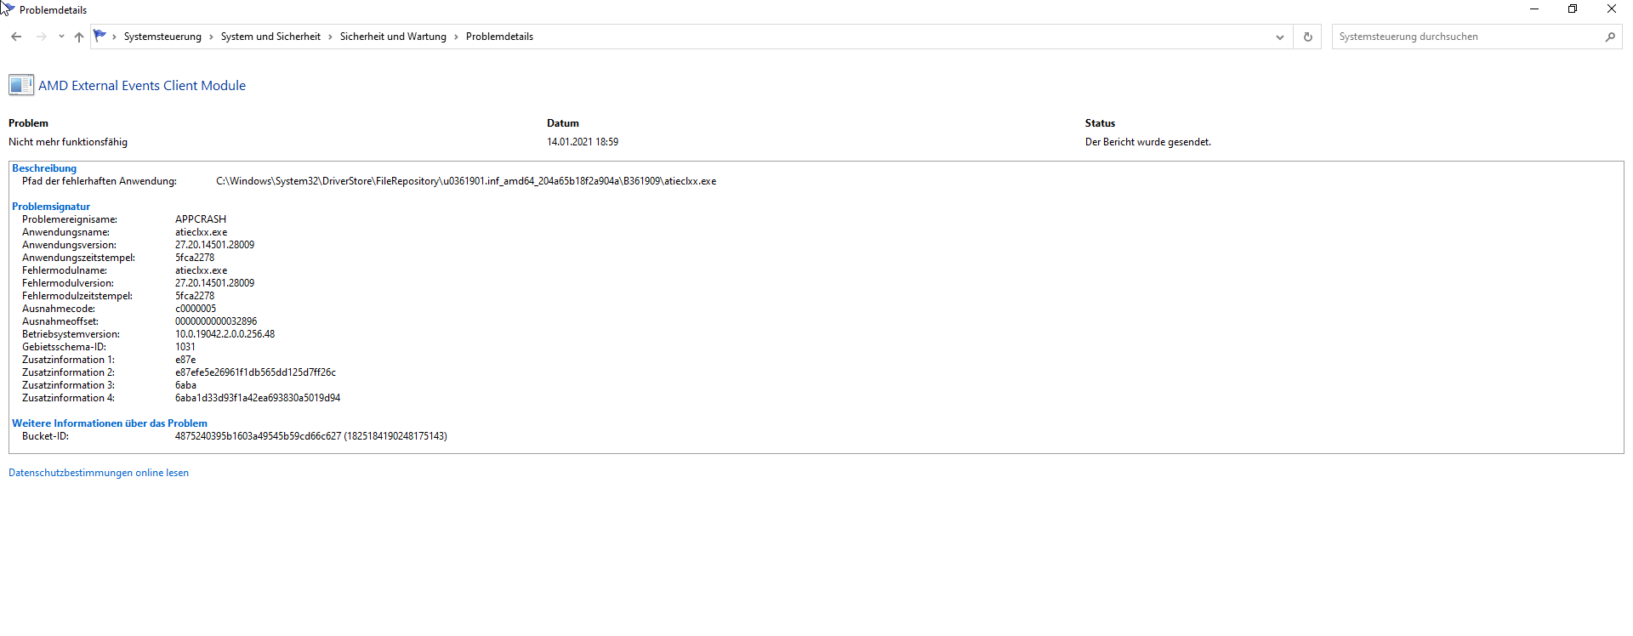Screen dimensions: 1633x636
Task: Select the Bucket-ID value
Action: (x=311, y=436)
